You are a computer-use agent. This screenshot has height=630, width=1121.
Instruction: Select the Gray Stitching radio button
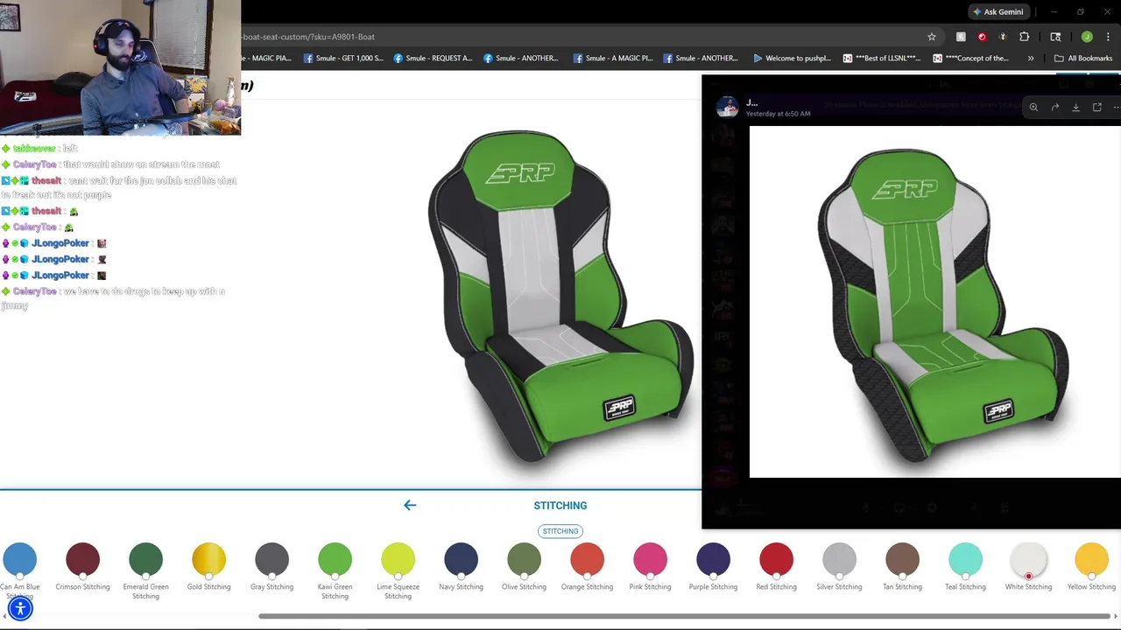pyautogui.click(x=271, y=576)
